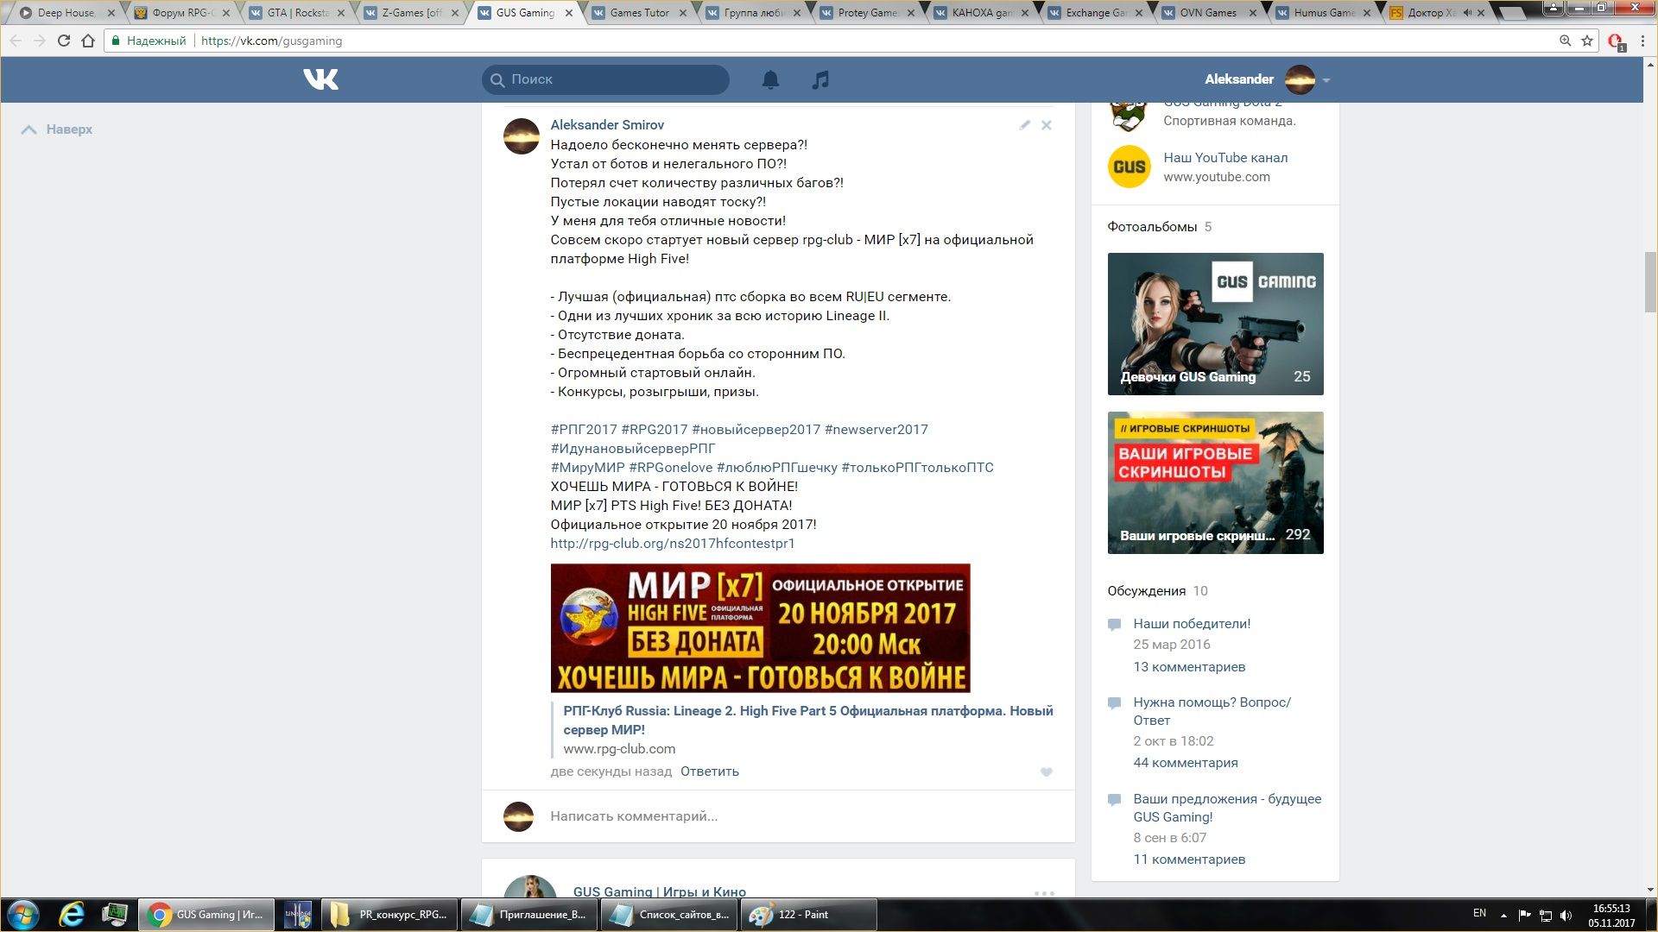Bookmark page with star icon
1658x932 pixels.
click(x=1587, y=41)
